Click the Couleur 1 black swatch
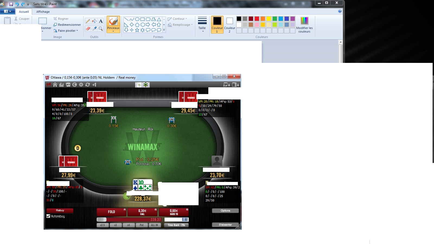This screenshot has height=244, width=434. coord(217,25)
